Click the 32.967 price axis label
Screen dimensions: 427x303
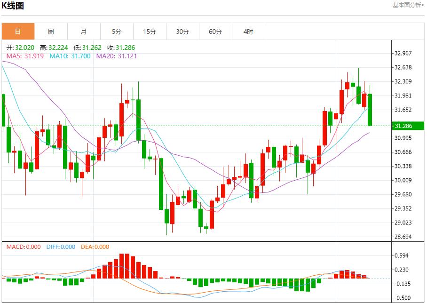pyautogui.click(x=404, y=53)
